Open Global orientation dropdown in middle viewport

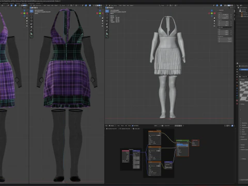(63, 6)
